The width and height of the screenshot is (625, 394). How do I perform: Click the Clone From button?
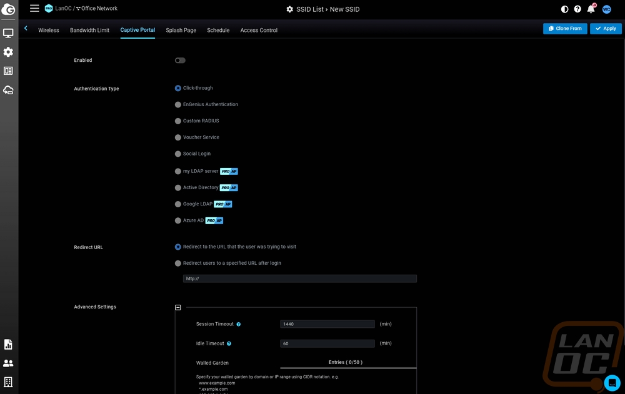[x=565, y=29]
